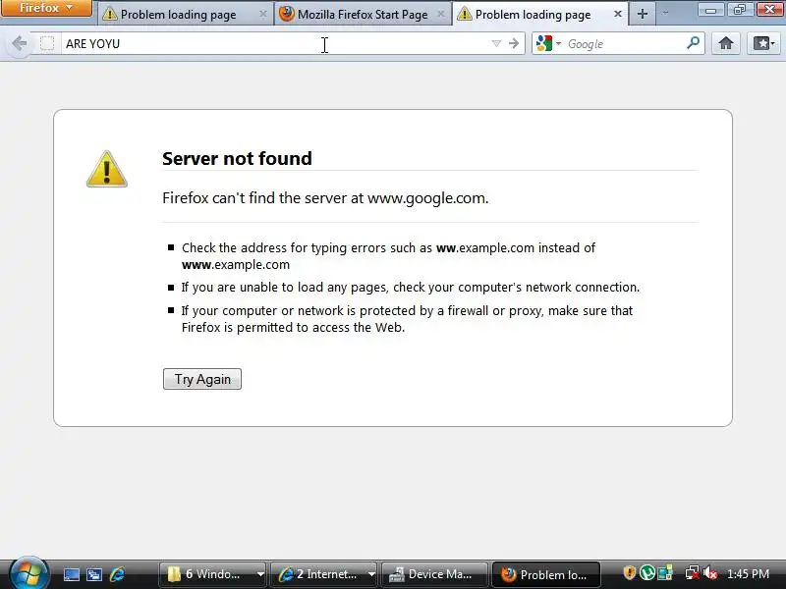Expand the 2 Internet group dropdown arrow
The width and height of the screenshot is (786, 589).
[371, 574]
